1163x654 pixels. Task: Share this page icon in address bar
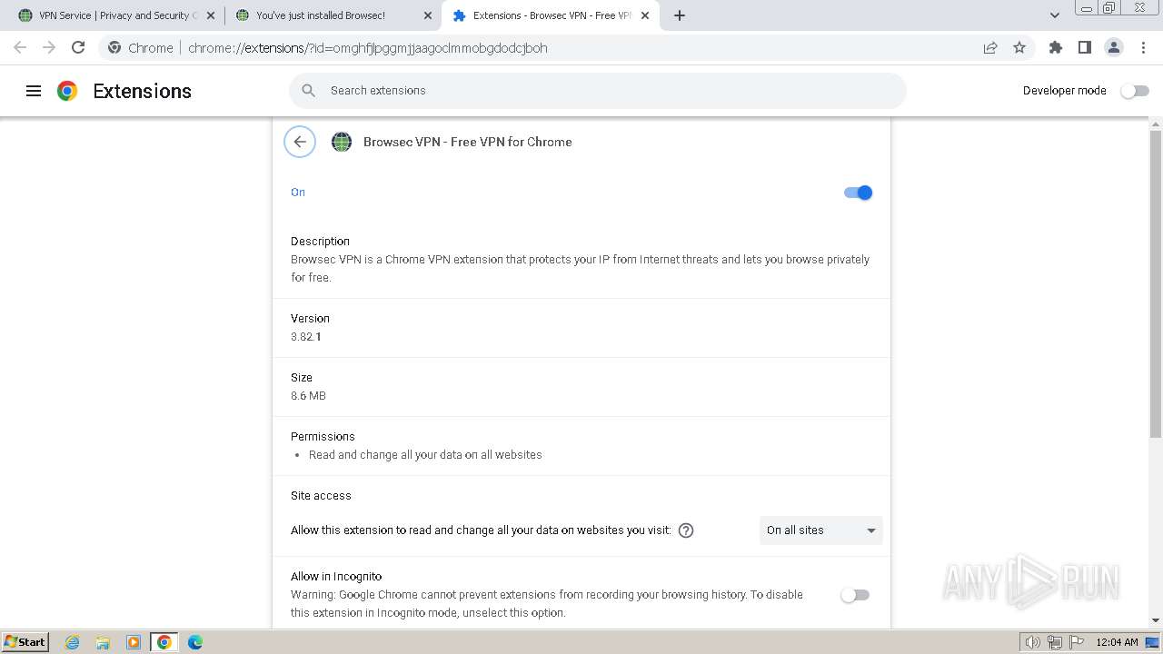click(990, 48)
